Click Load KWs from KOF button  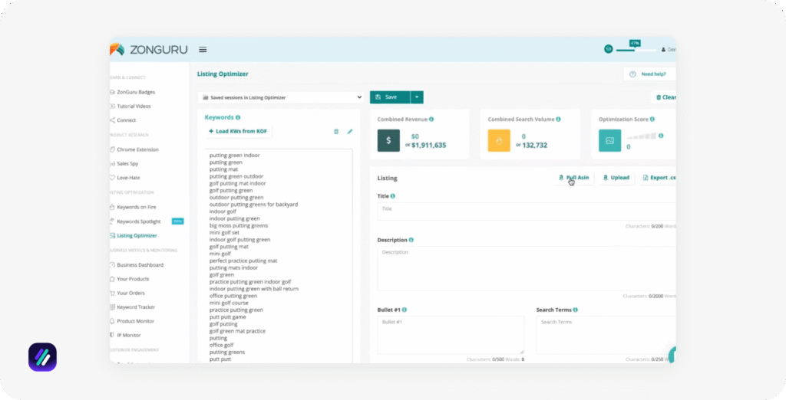tap(238, 132)
